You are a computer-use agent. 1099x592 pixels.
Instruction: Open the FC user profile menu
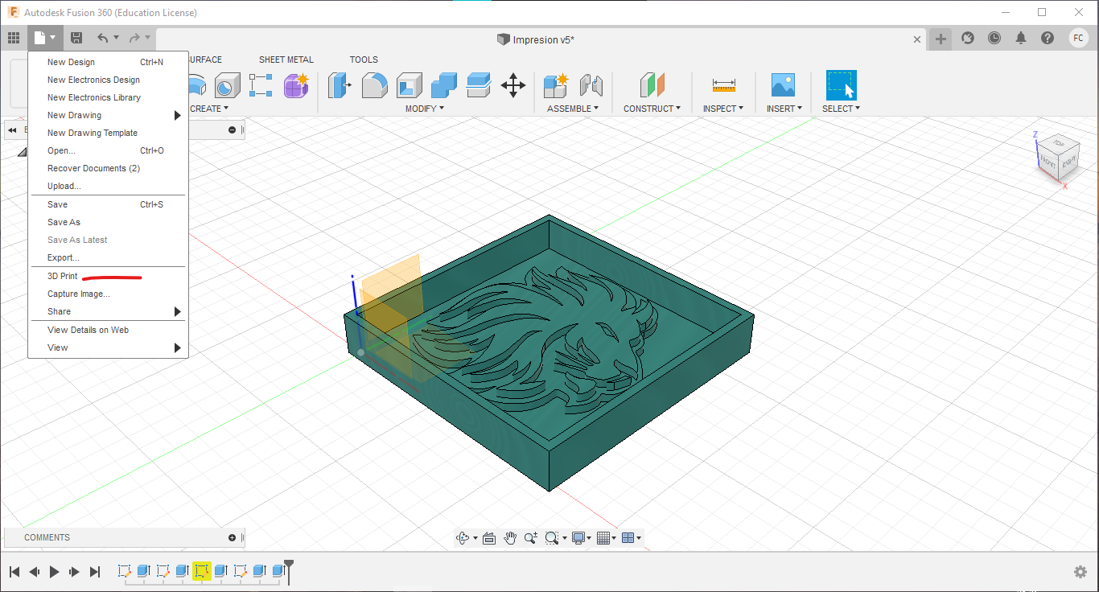tap(1079, 38)
